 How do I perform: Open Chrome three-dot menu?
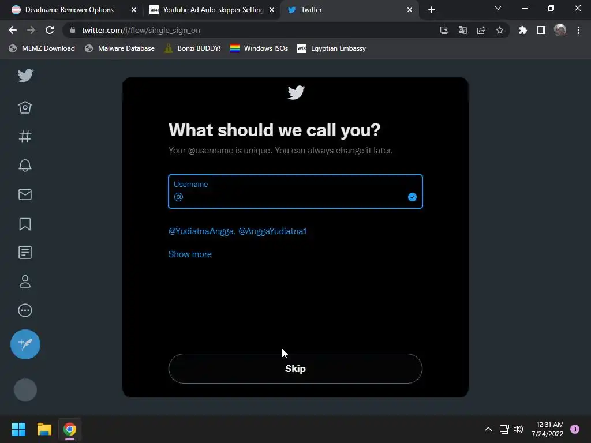click(x=578, y=30)
